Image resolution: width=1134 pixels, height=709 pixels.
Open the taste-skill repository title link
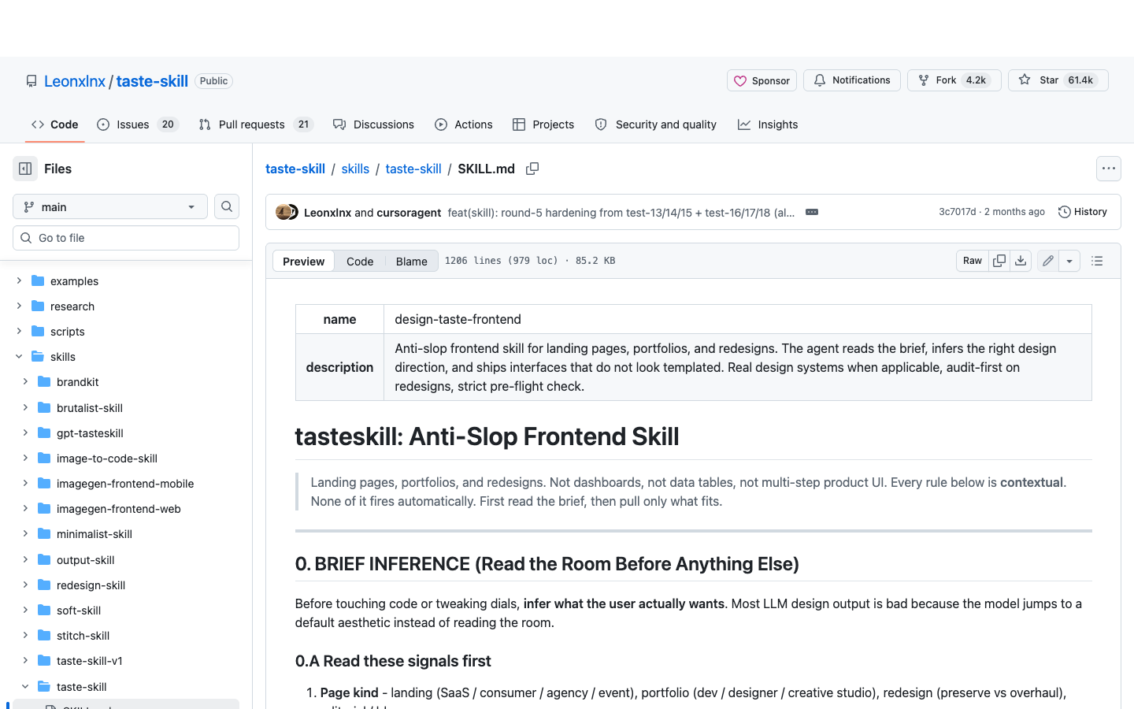(x=152, y=81)
